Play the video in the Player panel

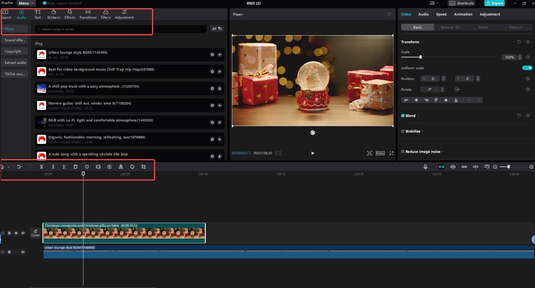313,153
